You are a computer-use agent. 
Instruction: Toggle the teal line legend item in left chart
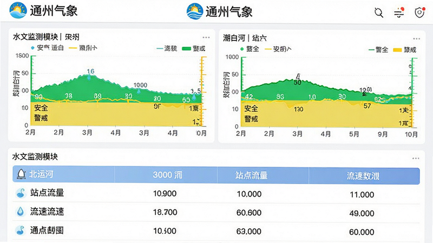pyautogui.click(x=167, y=49)
